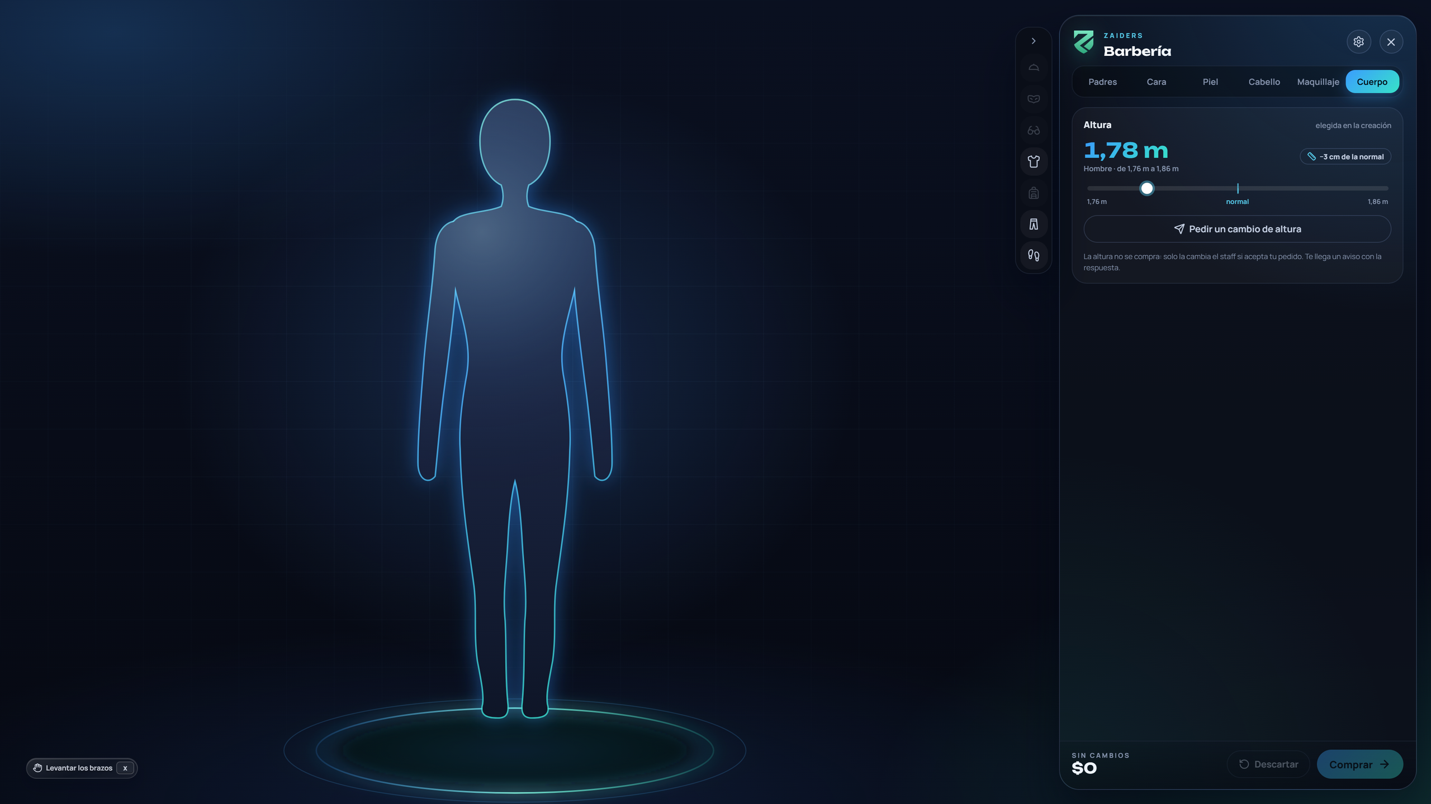This screenshot has height=804, width=1431.
Task: Click the 1,78 m height value
Action: coord(1126,151)
